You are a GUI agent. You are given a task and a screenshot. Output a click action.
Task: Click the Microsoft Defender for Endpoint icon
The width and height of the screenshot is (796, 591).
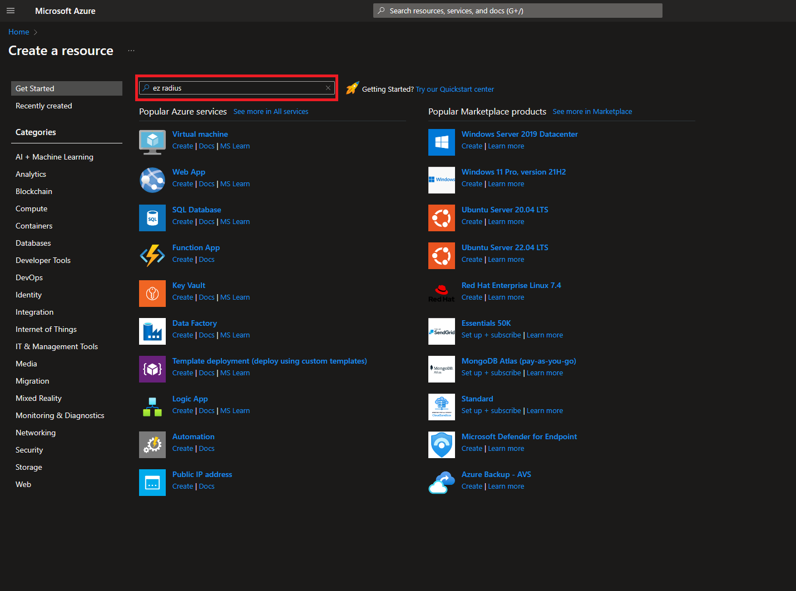[x=442, y=445]
